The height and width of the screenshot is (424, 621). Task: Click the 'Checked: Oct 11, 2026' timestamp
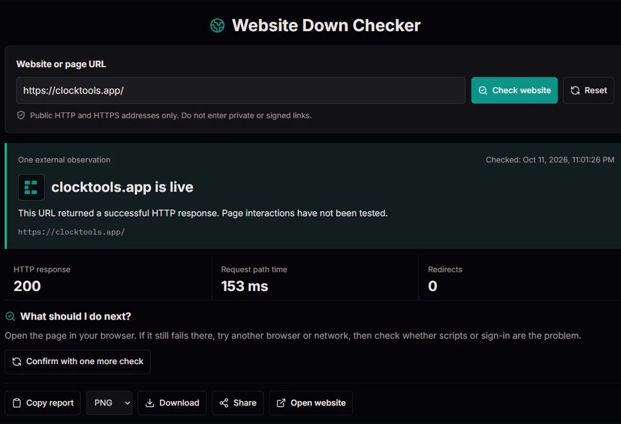tap(550, 160)
